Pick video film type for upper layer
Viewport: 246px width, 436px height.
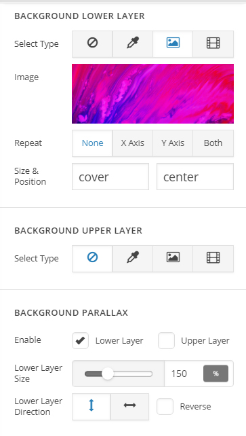pos(213,259)
